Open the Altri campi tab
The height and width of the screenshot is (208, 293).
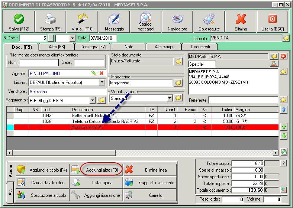pyautogui.click(x=164, y=47)
